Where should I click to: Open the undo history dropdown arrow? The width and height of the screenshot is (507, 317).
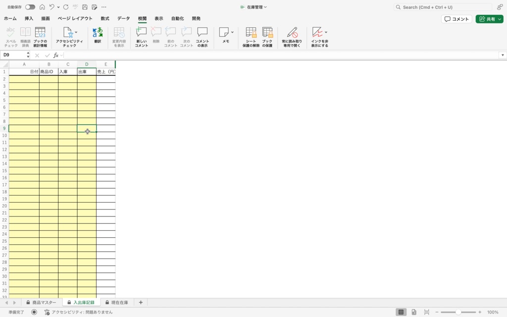[58, 7]
